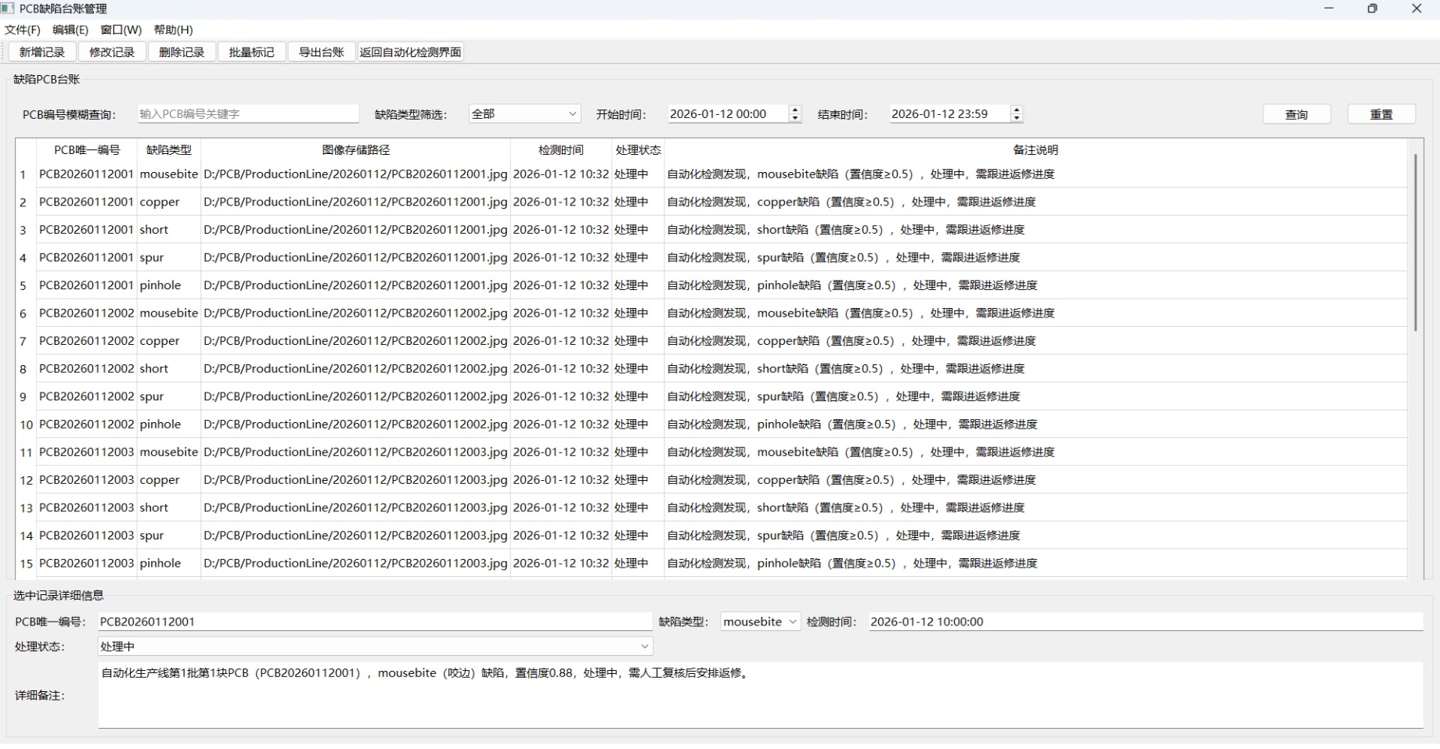Screen dimensions: 1440x749
Task: Open the 窗口(W) menu
Action: (121, 30)
